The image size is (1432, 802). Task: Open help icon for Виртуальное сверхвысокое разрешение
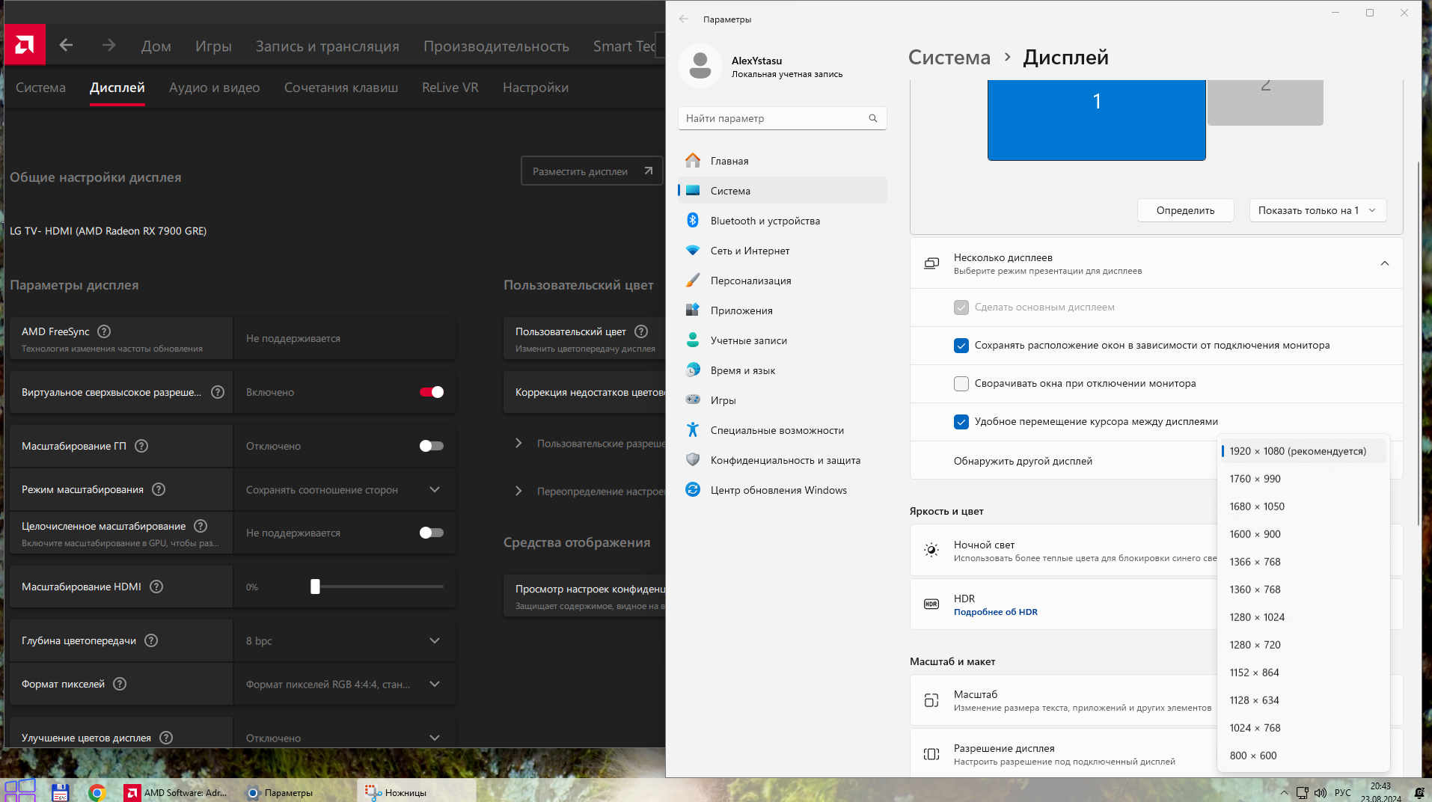(218, 392)
